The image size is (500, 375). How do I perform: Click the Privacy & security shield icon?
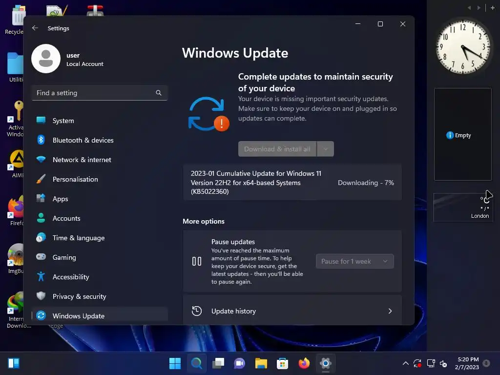(x=41, y=296)
